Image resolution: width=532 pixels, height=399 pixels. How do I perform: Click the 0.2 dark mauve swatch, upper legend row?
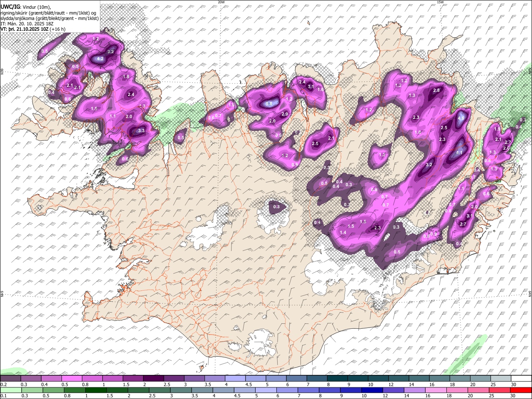pyautogui.click(x=10, y=379)
